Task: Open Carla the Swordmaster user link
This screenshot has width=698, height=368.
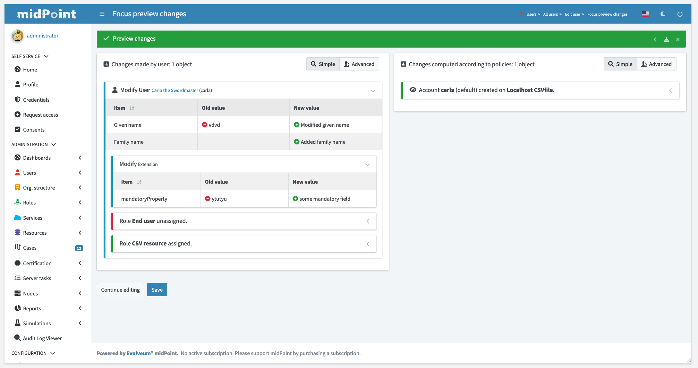Action: point(174,90)
